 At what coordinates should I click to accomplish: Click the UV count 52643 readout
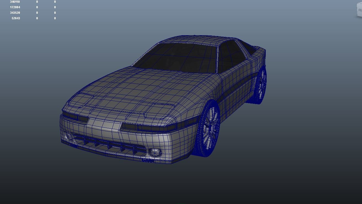click(15, 18)
